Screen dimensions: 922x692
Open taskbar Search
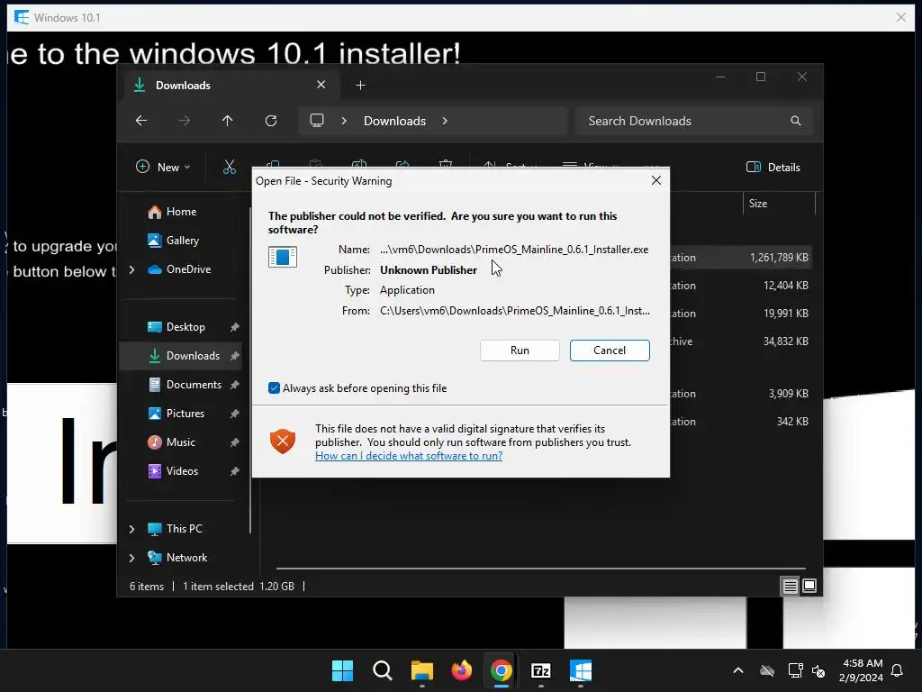[382, 670]
